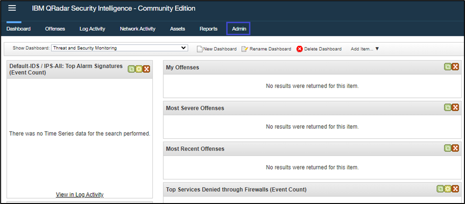Close the Most Recent Offenses panel
This screenshot has height=204, width=465.
pos(455,148)
